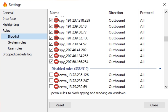Toggle the spy_207.46.41.202 checkbox

pyautogui.click(x=51, y=50)
